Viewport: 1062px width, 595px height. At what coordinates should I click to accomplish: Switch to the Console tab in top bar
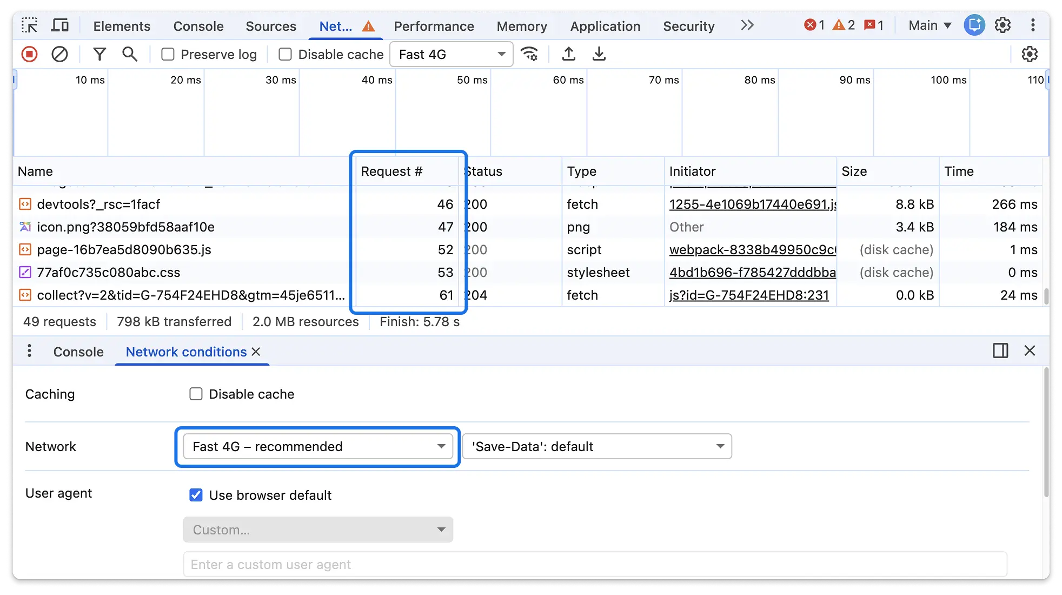pos(198,26)
